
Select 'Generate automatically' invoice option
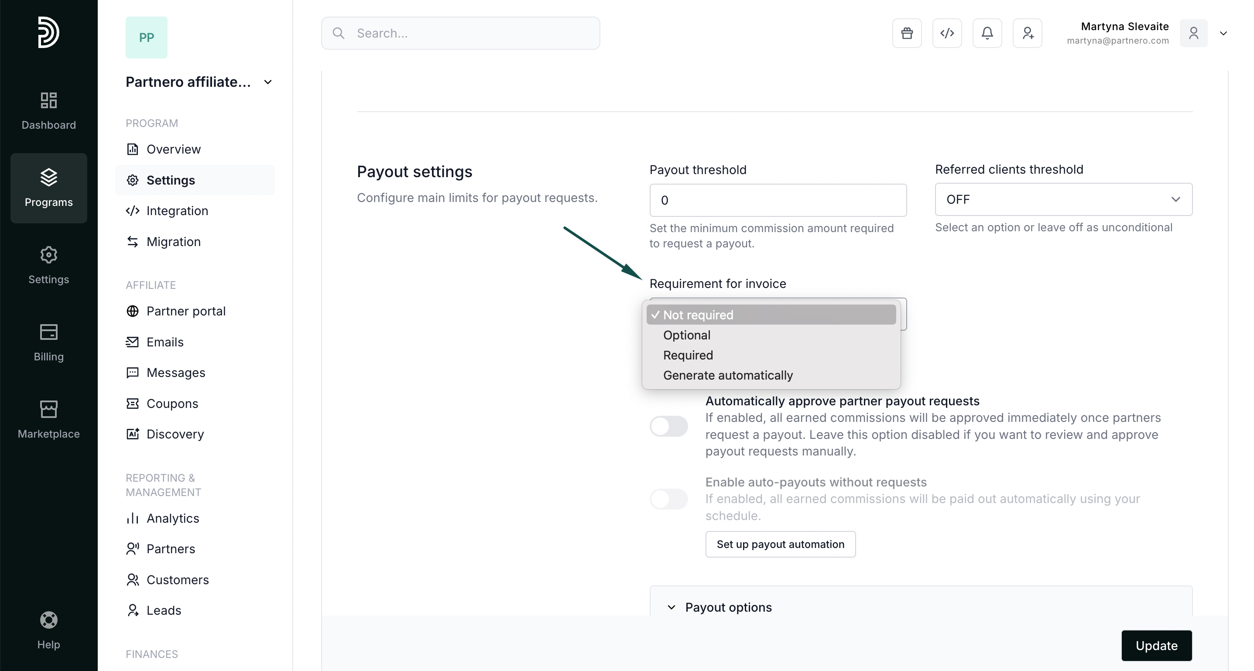point(727,376)
